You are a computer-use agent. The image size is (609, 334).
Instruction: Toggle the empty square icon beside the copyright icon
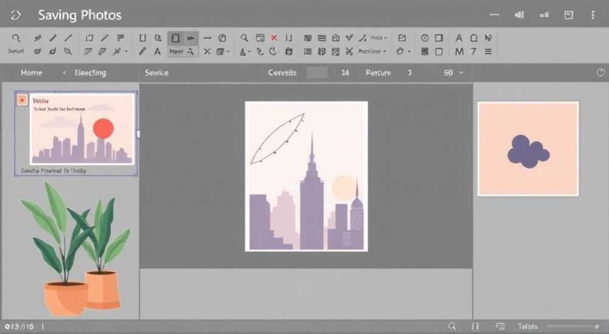439,38
